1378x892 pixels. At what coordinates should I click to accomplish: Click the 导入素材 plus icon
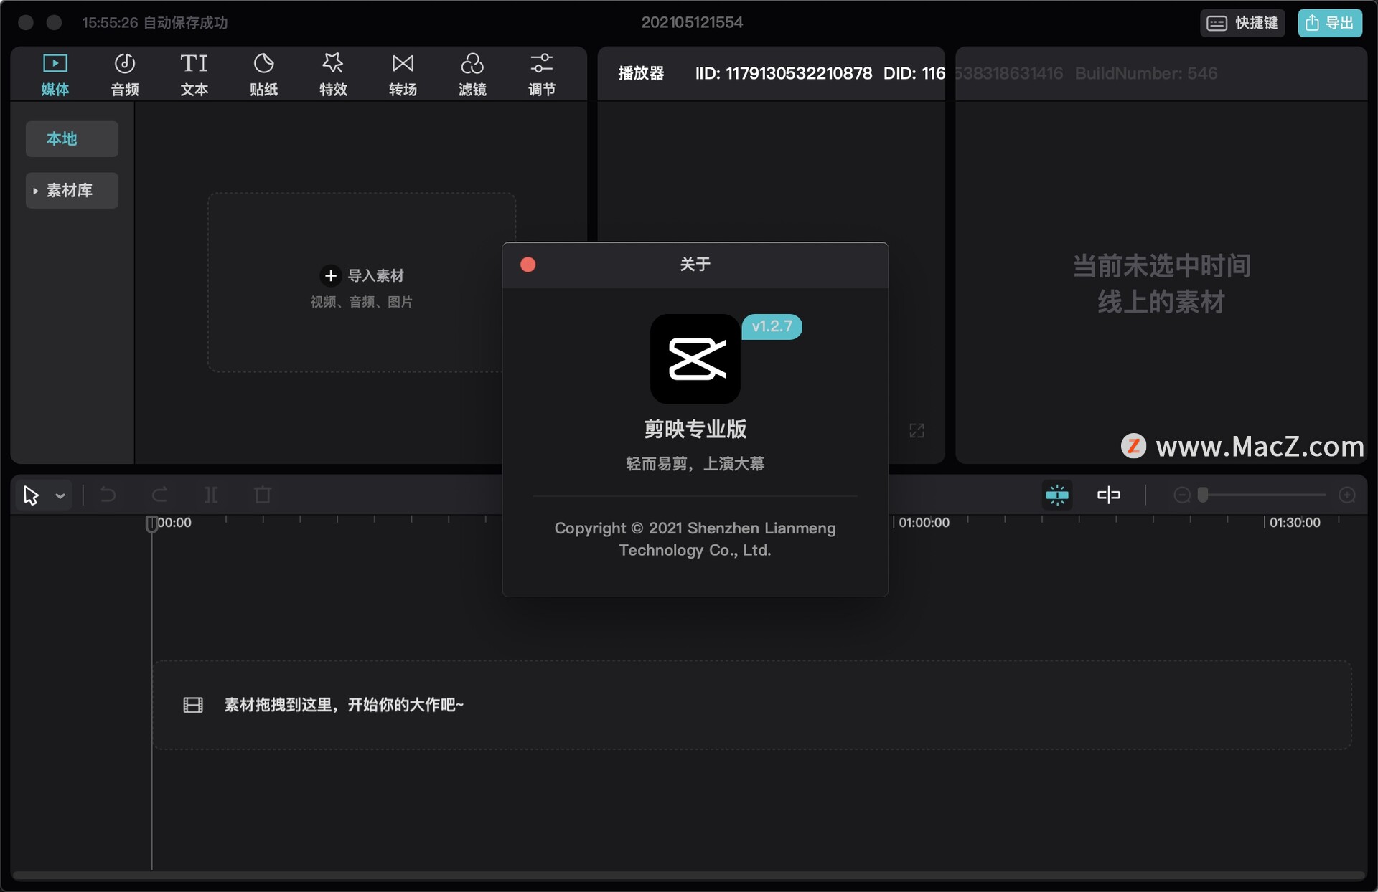coord(330,275)
